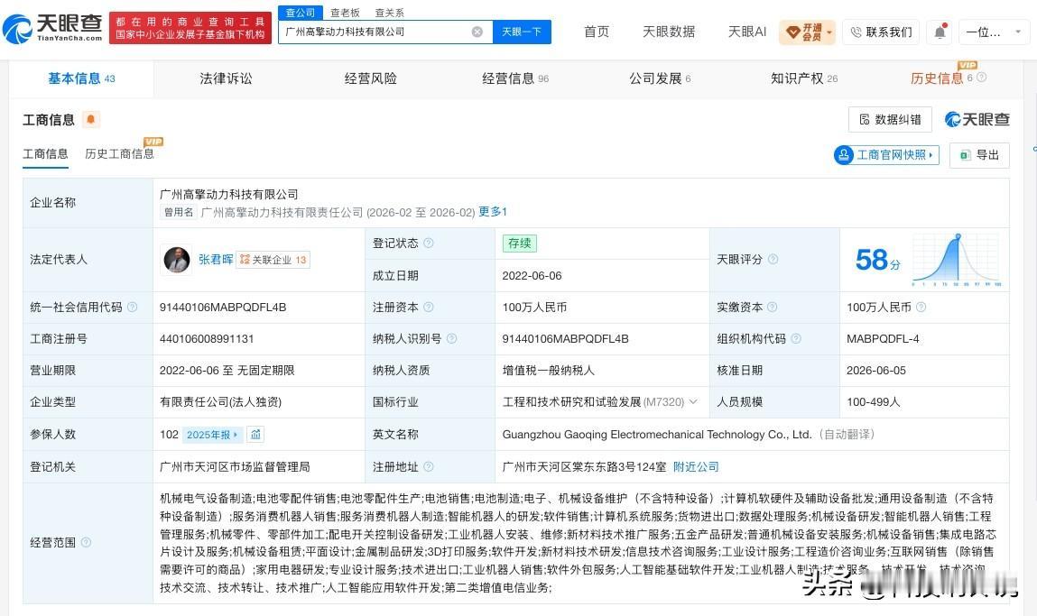The image size is (1037, 616).
Task: Click the 天眼一下 search button
Action: click(522, 32)
